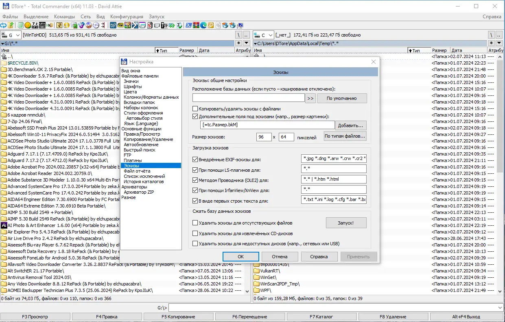Launch Microsoft Edge from the toolbar
Image resolution: width=505 pixels, height=322 pixels.
click(203, 25)
